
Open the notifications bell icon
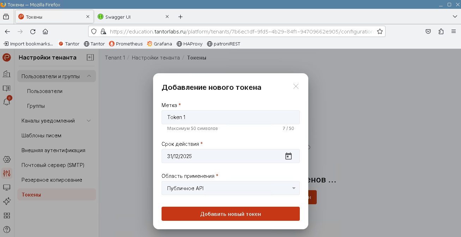tap(6, 102)
